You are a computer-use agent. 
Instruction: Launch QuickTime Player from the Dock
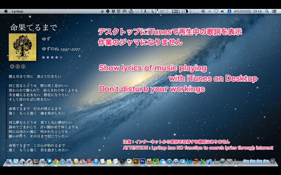coord(176,161)
